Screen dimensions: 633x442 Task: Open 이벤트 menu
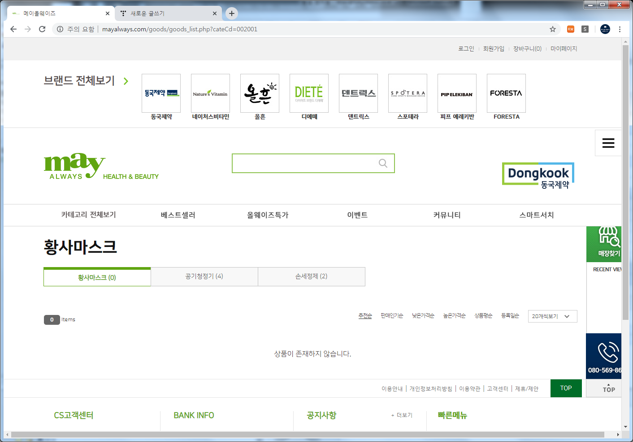pyautogui.click(x=357, y=215)
